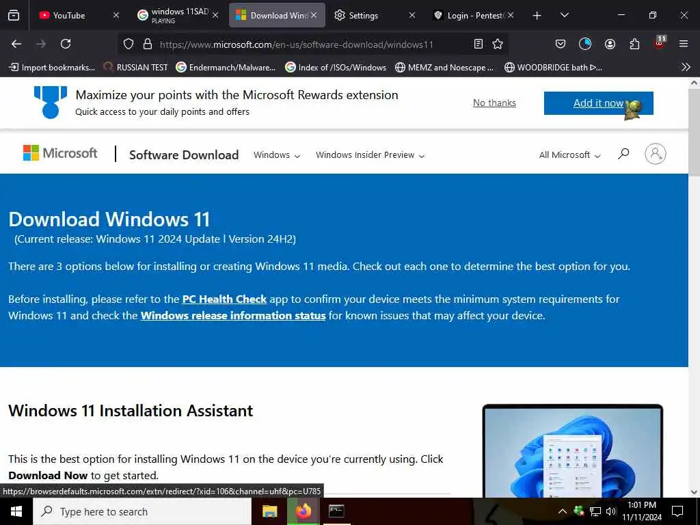Open notification center icon
The height and width of the screenshot is (525, 700).
tap(677, 511)
